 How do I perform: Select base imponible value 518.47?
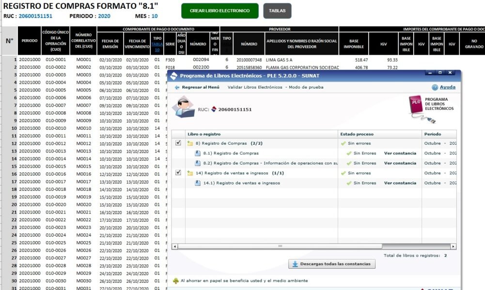click(361, 60)
